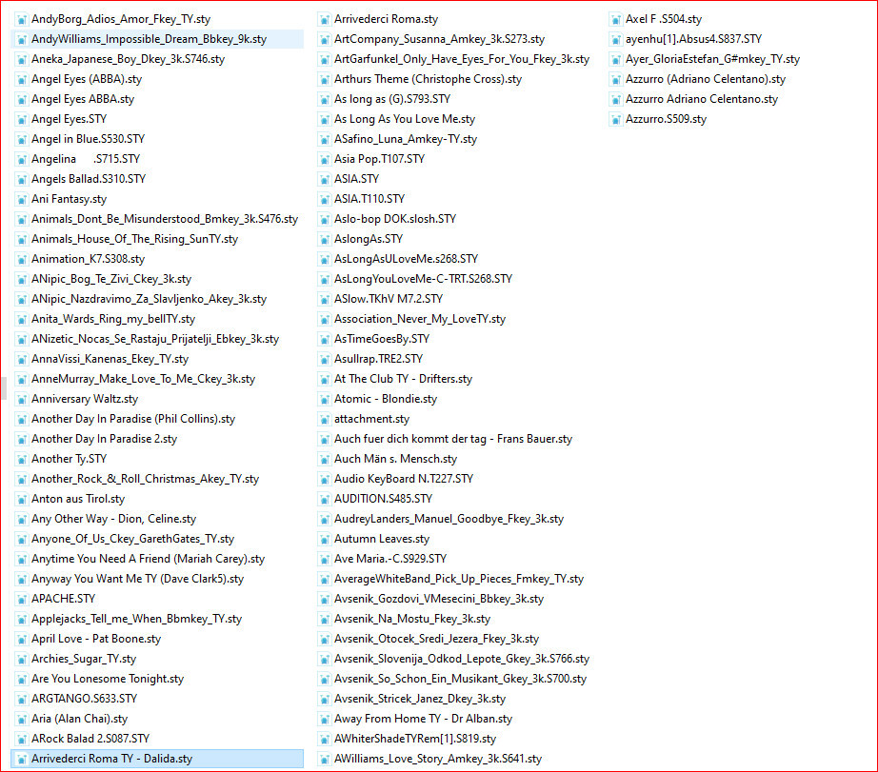Select Avsenik_Stricek_Janez_Dkey_3k.sty
The image size is (878, 772).
pos(420,700)
